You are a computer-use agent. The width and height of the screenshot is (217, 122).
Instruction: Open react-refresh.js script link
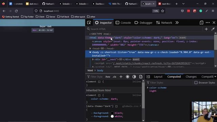pyautogui.click(x=152, y=63)
